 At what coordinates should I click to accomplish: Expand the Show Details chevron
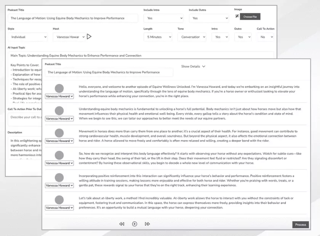[x=193, y=66]
